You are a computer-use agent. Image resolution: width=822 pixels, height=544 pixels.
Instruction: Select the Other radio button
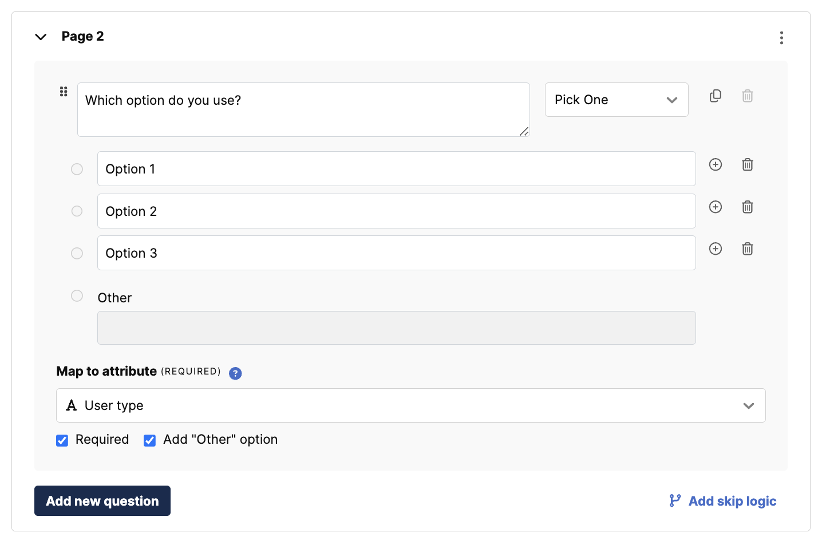(77, 295)
